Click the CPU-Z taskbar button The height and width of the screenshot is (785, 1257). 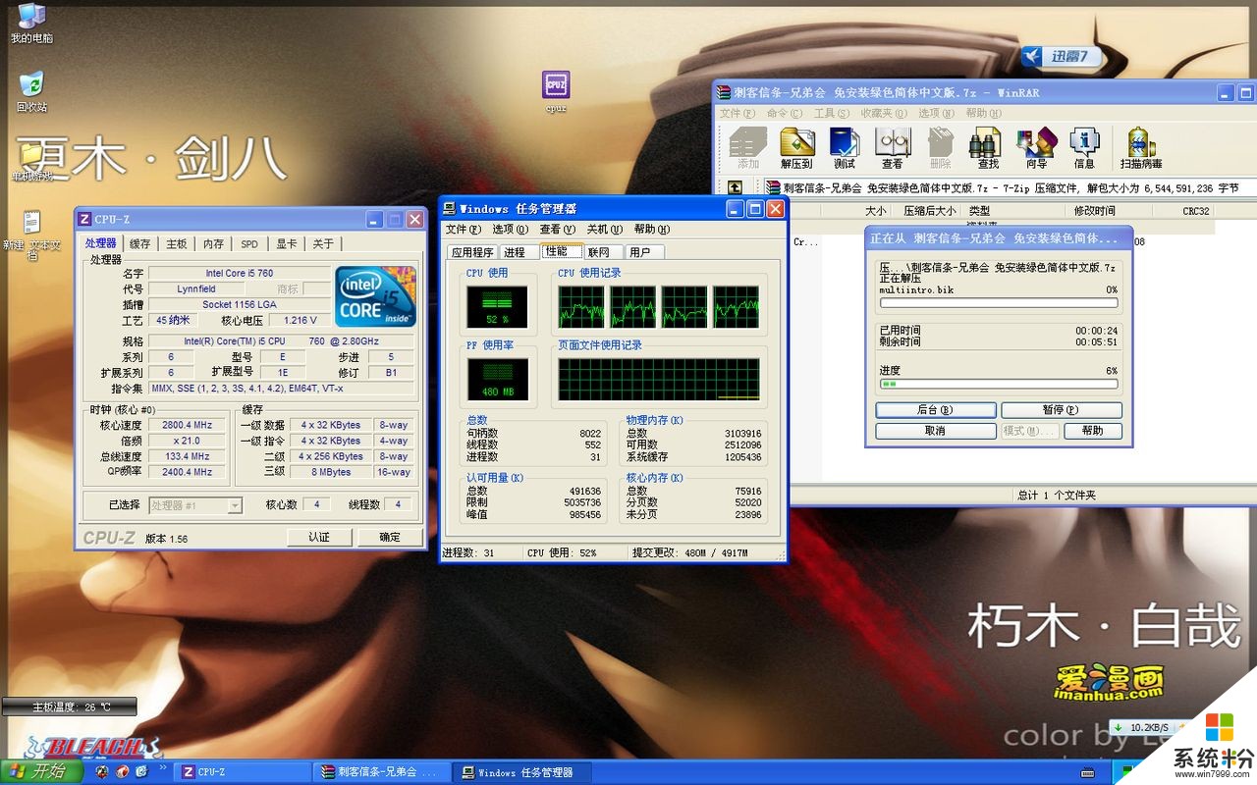[x=243, y=772]
